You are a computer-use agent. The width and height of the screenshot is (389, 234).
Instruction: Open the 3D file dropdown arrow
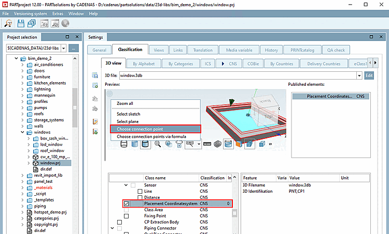coord(359,75)
